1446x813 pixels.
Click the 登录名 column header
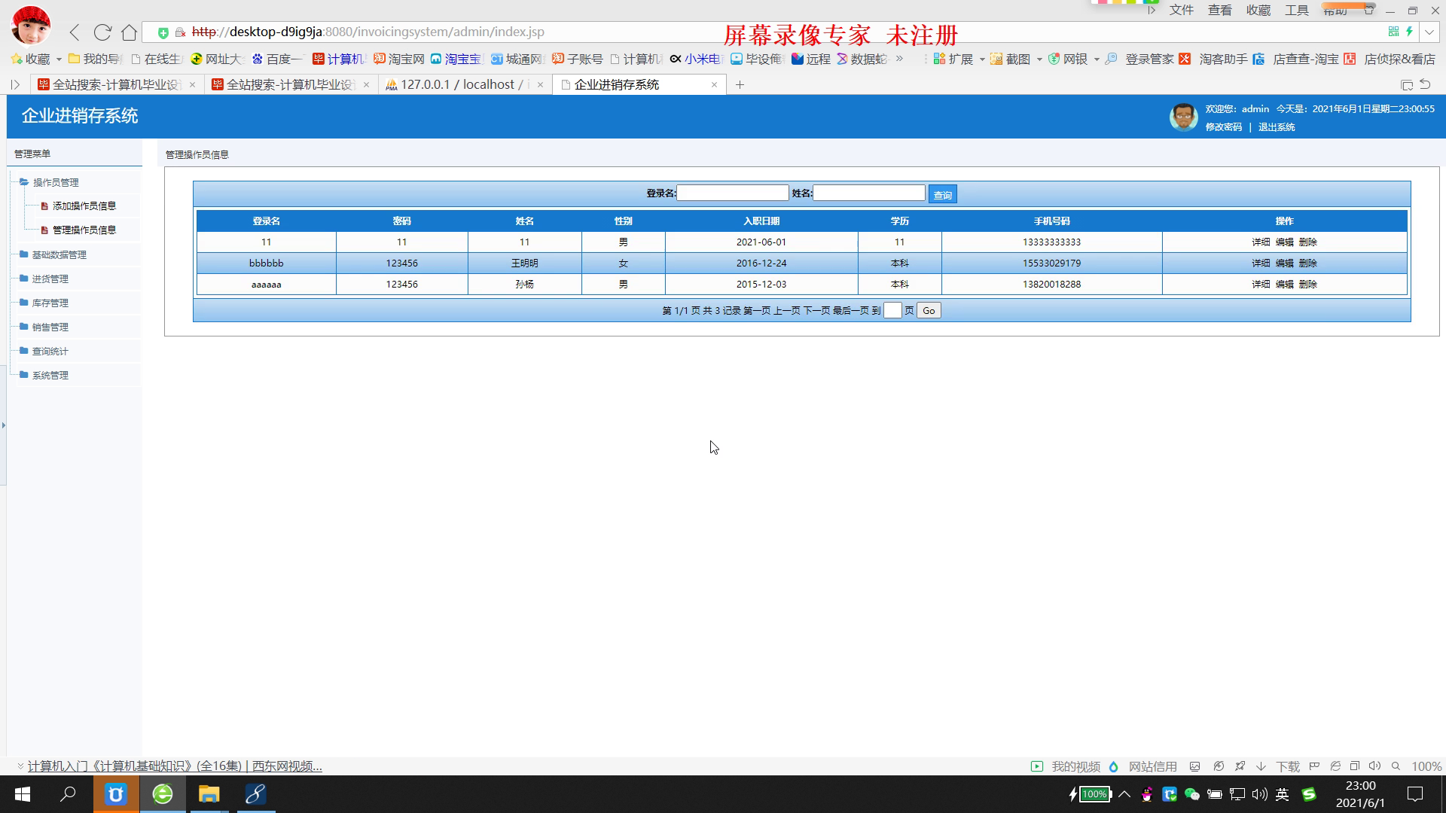point(266,221)
